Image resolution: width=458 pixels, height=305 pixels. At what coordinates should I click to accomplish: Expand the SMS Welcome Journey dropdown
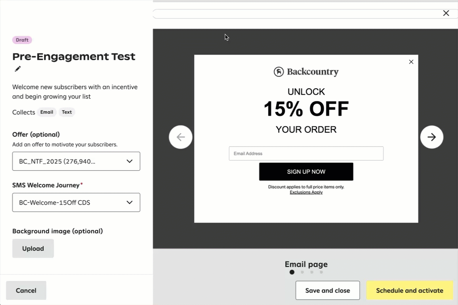click(x=76, y=202)
